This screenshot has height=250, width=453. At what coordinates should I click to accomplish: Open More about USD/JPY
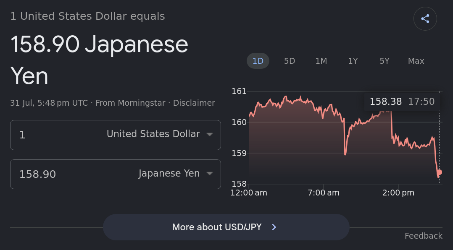coord(226,227)
